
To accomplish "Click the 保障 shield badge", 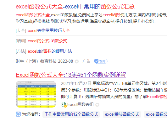I will point(101,61).
